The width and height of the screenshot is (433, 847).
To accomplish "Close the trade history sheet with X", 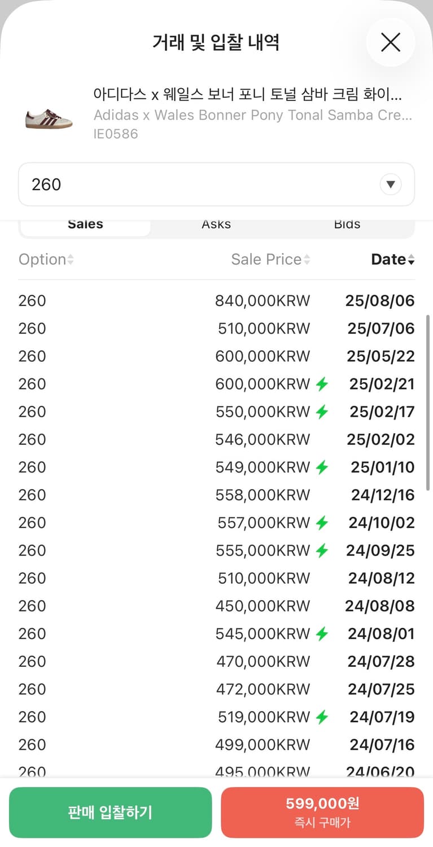I will [x=390, y=42].
